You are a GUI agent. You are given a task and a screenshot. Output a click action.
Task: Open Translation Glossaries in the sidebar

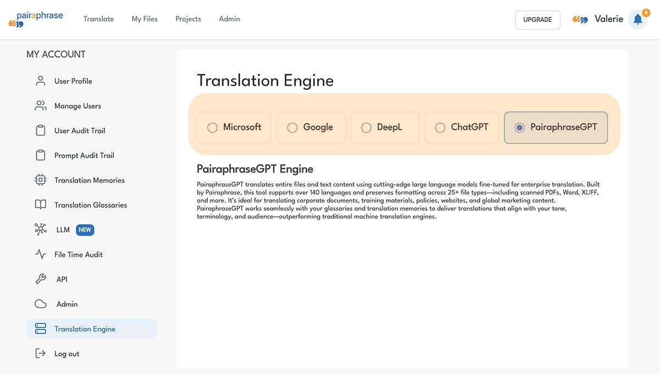tap(91, 205)
